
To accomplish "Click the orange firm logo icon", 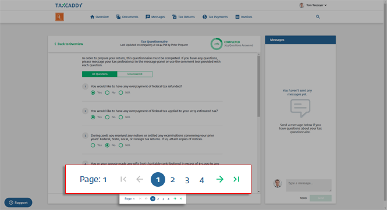I will pos(59,17).
